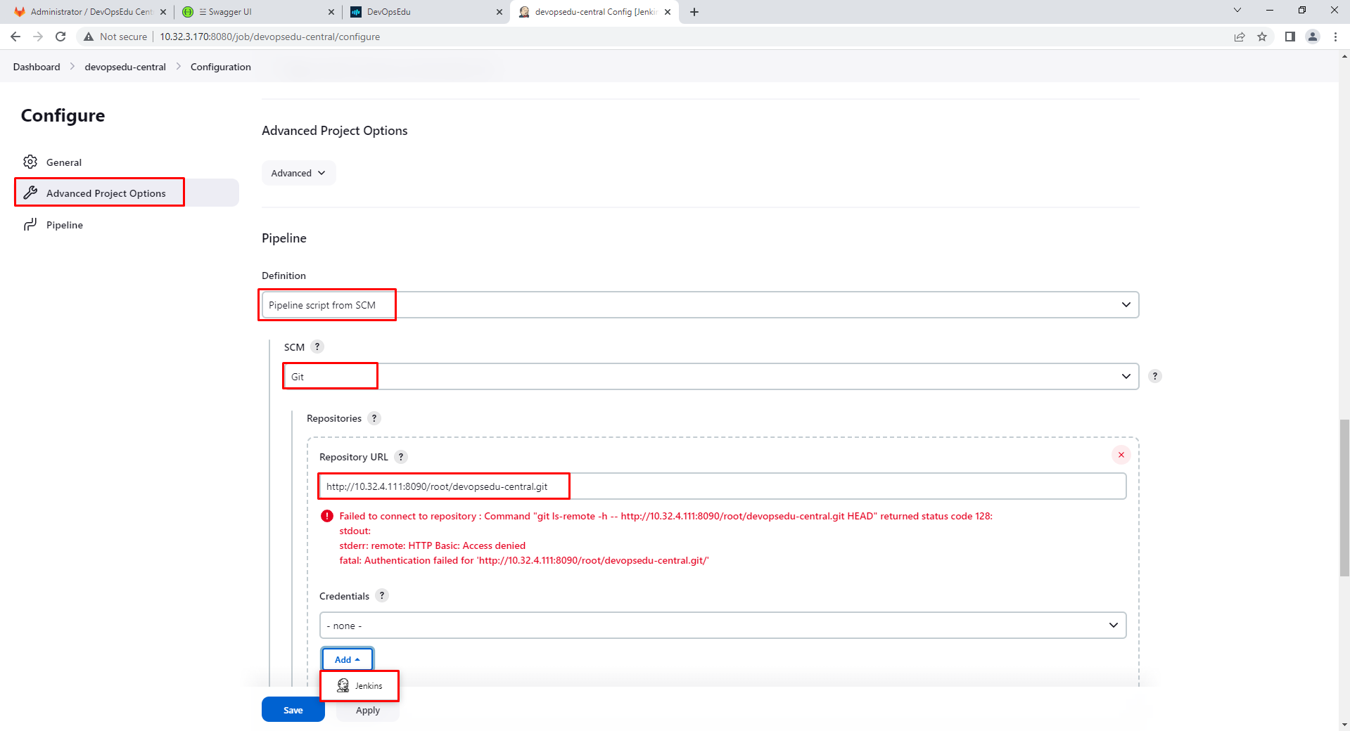Image resolution: width=1350 pixels, height=731 pixels.
Task: Select the Advanced Project Options wrench icon
Action: coord(30,193)
